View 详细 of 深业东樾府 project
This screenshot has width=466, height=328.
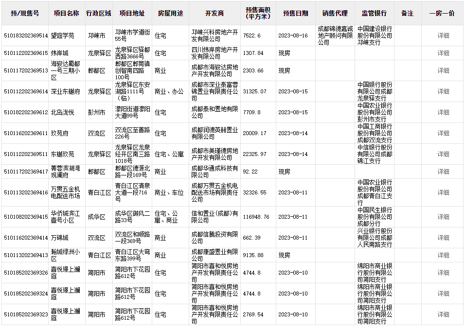click(x=443, y=91)
